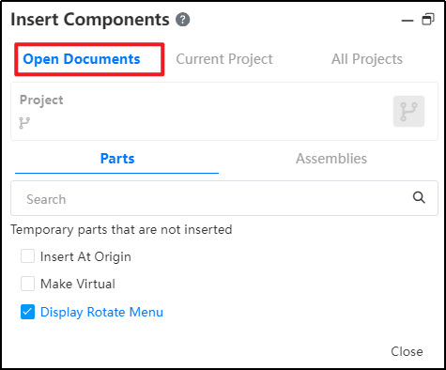Click the Insert At Origin label text
Viewport: 446px width, 370px height.
click(85, 256)
